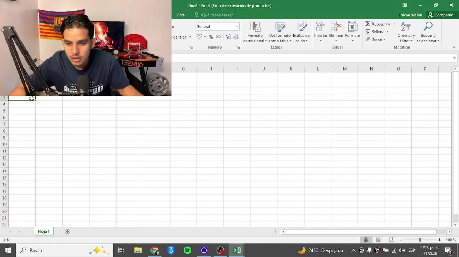The height and width of the screenshot is (257, 459).
Task: Select column N header
Action: click(x=371, y=69)
